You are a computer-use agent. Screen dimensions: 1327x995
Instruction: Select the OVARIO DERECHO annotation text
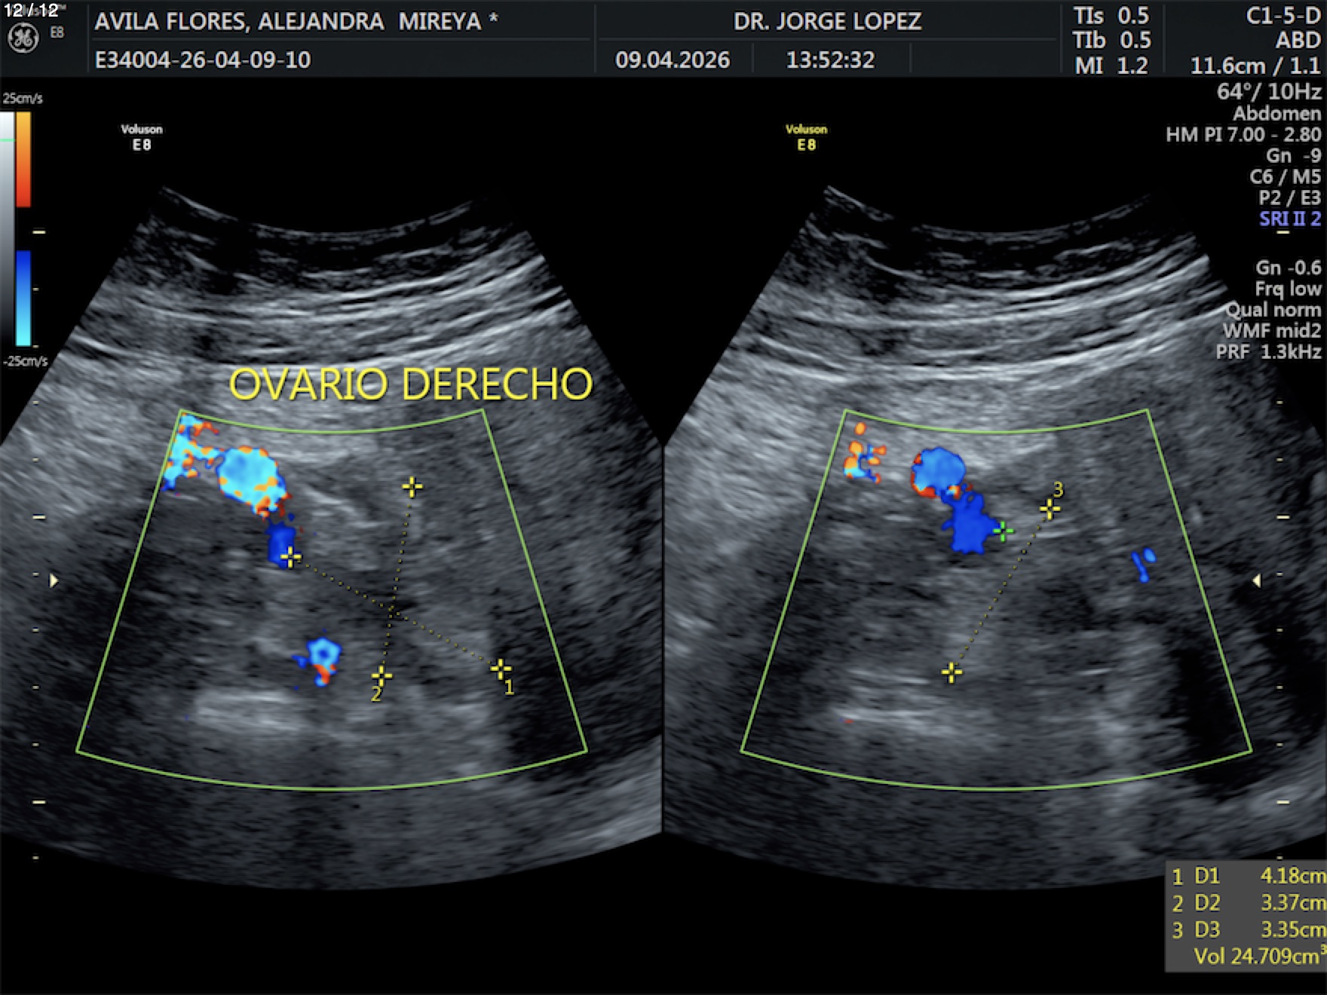(410, 384)
